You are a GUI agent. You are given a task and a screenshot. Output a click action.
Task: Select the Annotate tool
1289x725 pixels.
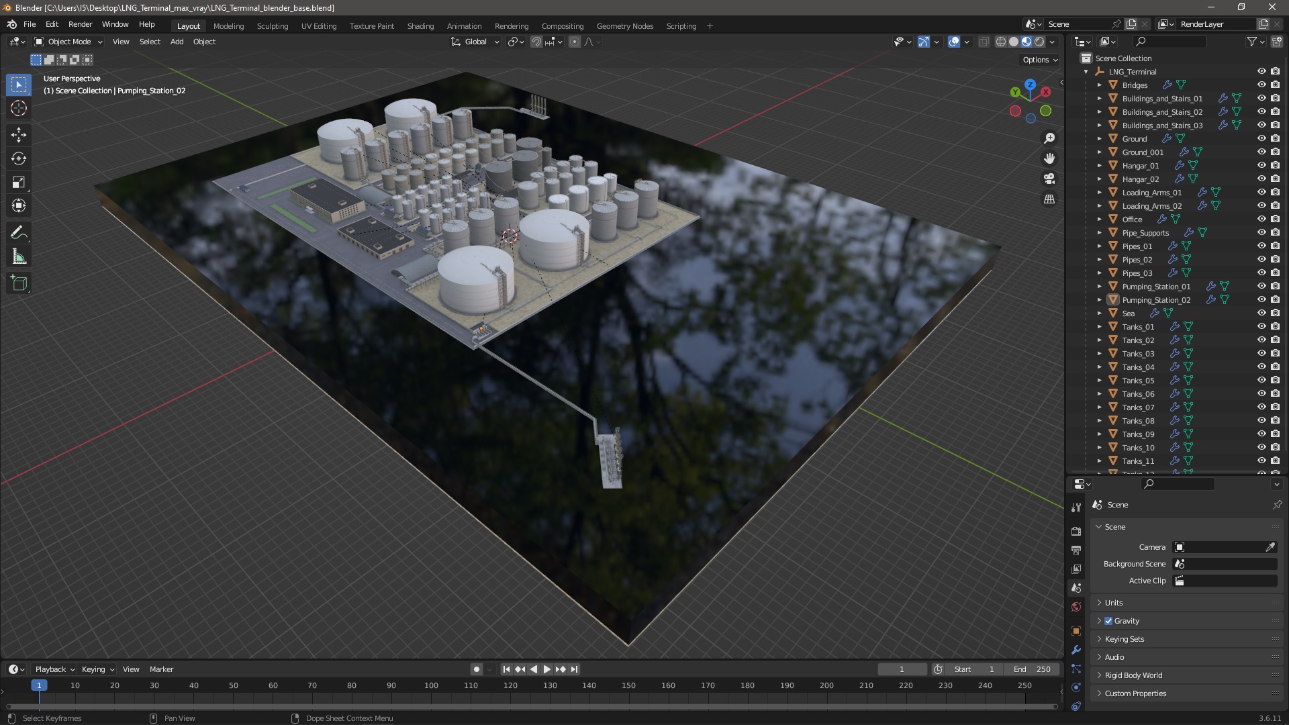(19, 233)
